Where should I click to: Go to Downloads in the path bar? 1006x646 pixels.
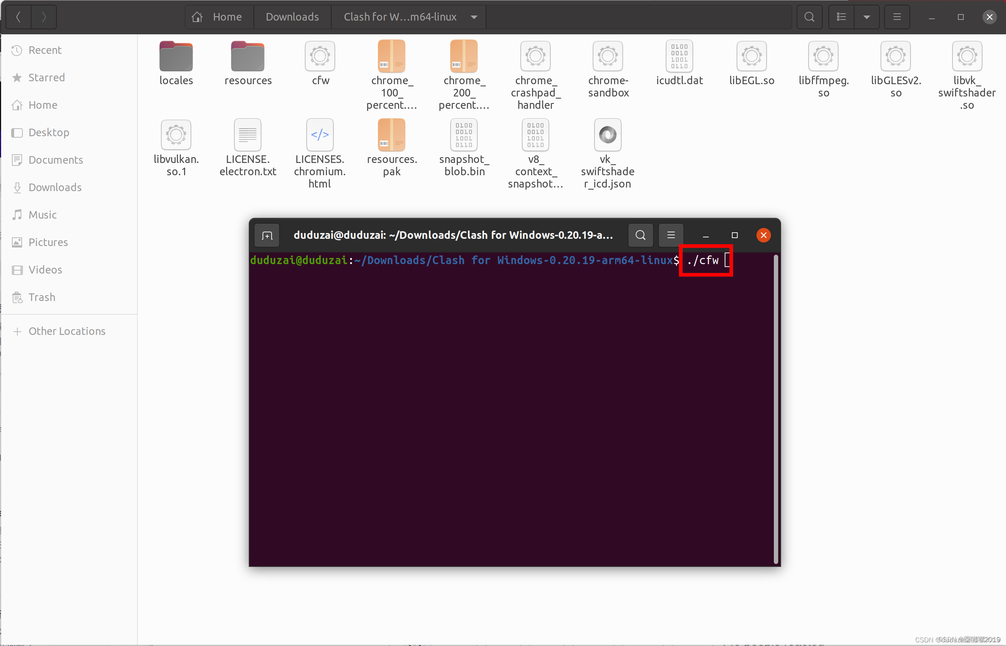click(x=292, y=17)
